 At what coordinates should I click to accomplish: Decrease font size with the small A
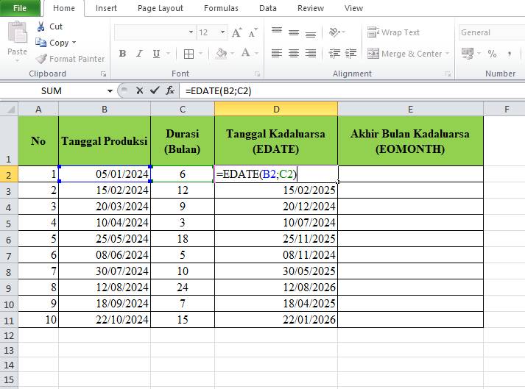[x=253, y=32]
